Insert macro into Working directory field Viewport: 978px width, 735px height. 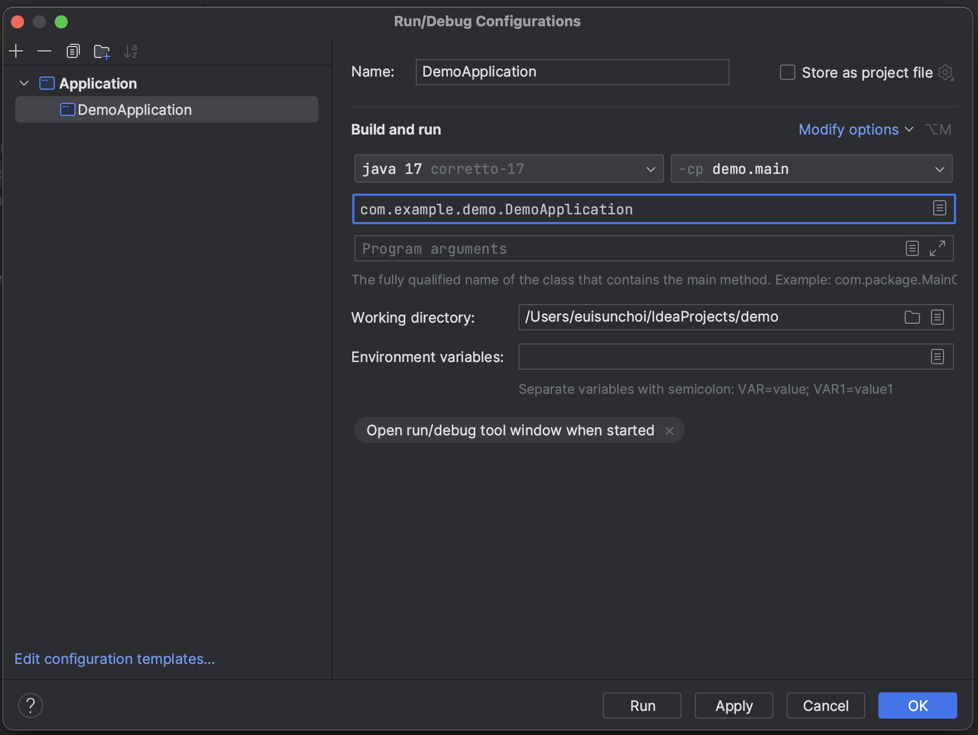938,317
